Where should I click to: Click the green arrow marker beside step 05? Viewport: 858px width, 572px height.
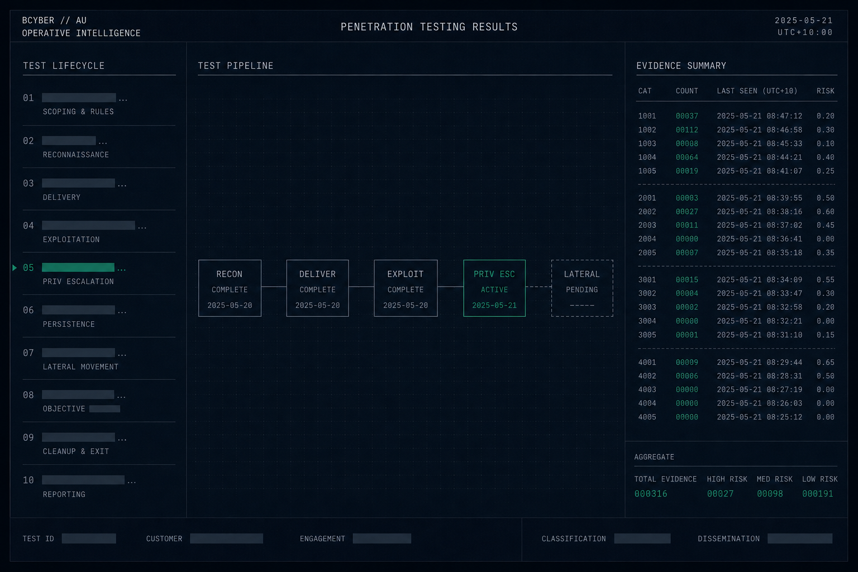pos(15,268)
